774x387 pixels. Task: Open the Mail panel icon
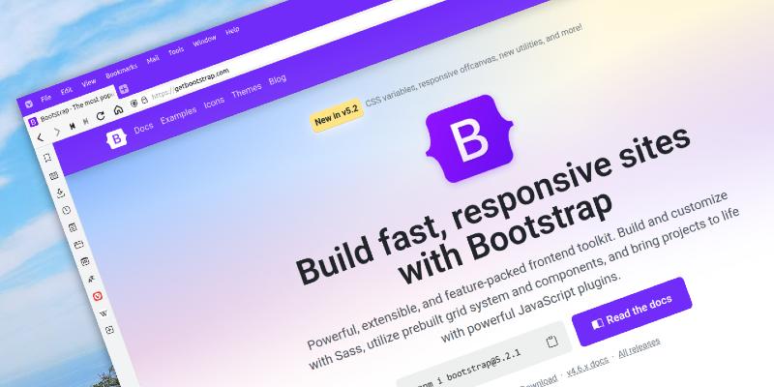85,261
